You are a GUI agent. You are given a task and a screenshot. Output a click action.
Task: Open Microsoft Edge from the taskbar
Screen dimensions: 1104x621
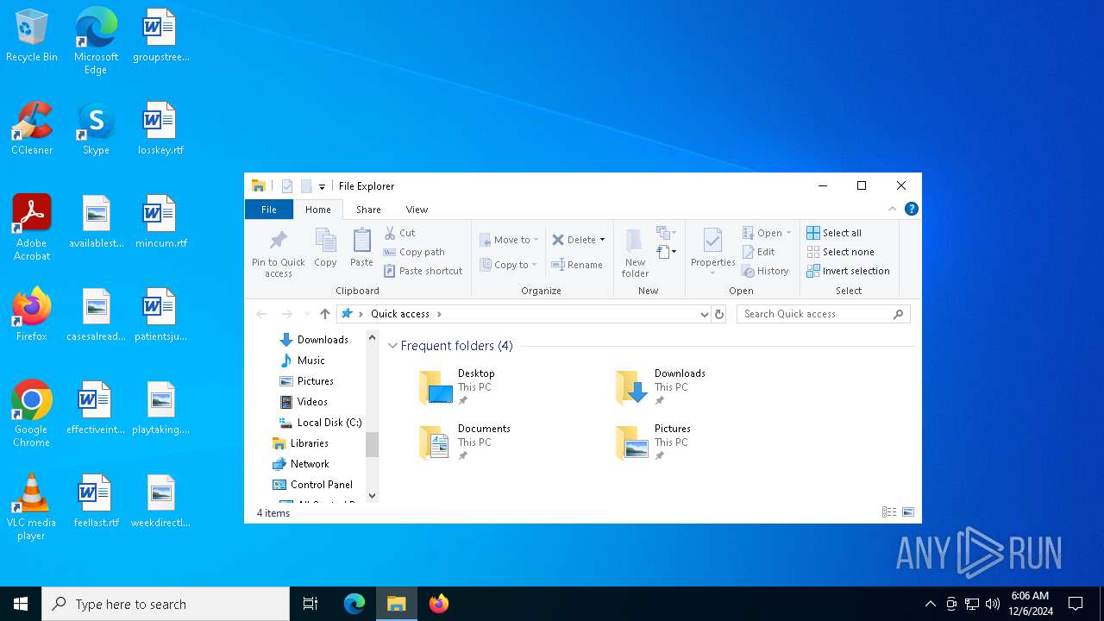coord(354,604)
